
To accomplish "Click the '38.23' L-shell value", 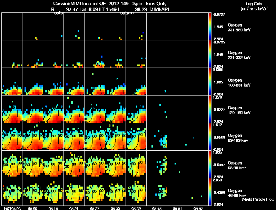I will point(141,9).
